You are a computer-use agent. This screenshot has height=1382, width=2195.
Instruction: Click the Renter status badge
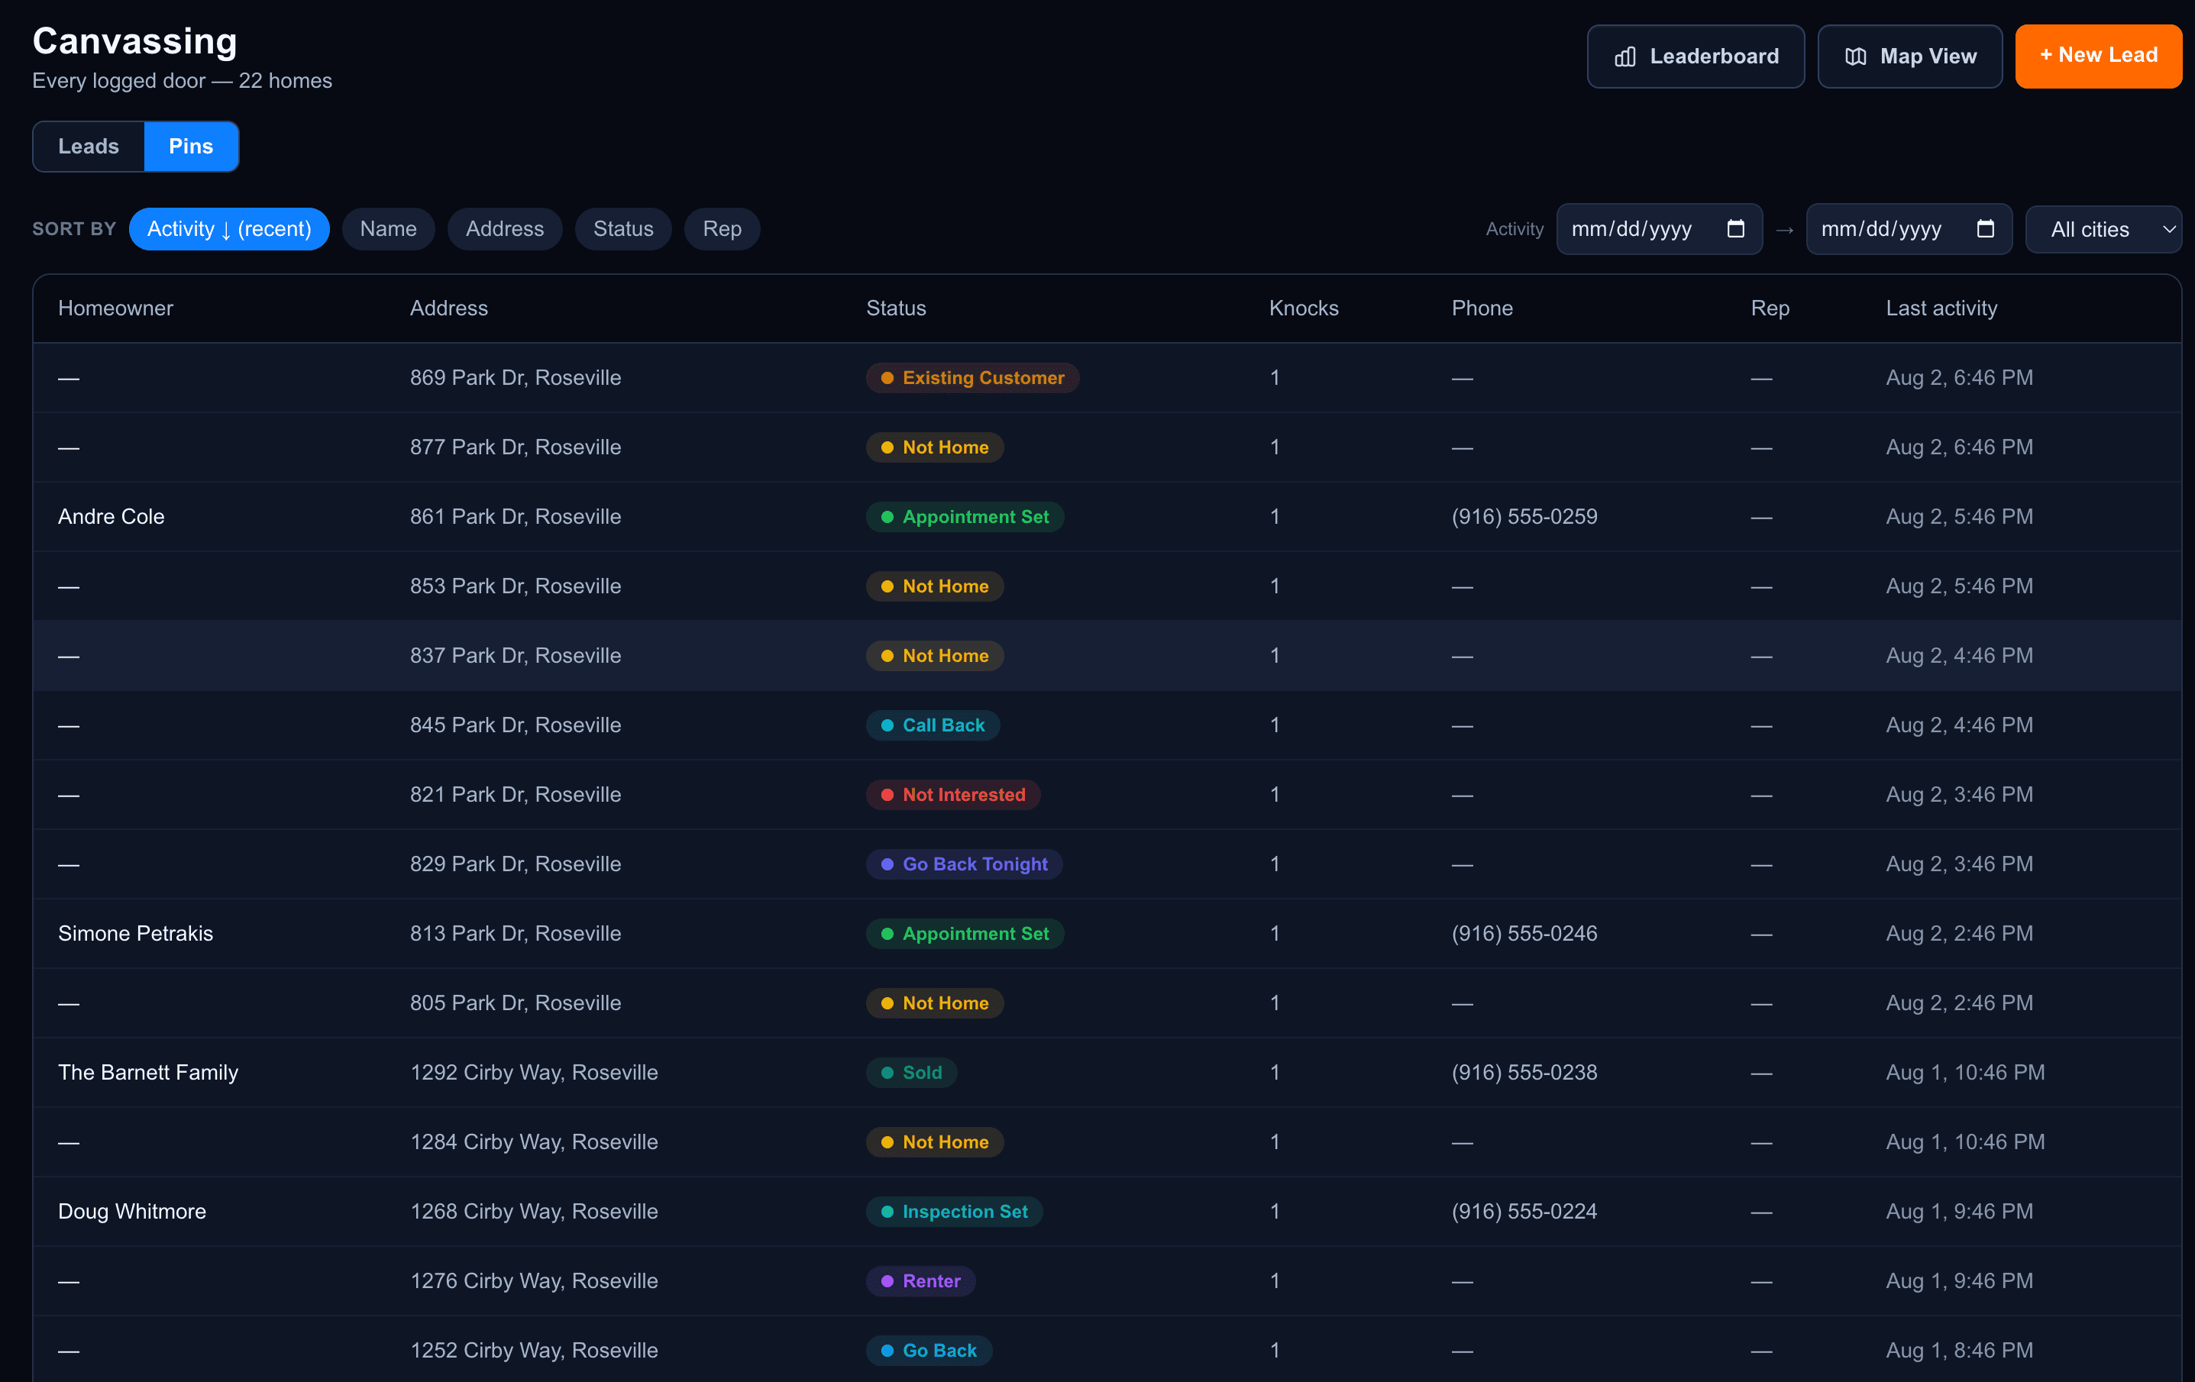pyautogui.click(x=920, y=1281)
